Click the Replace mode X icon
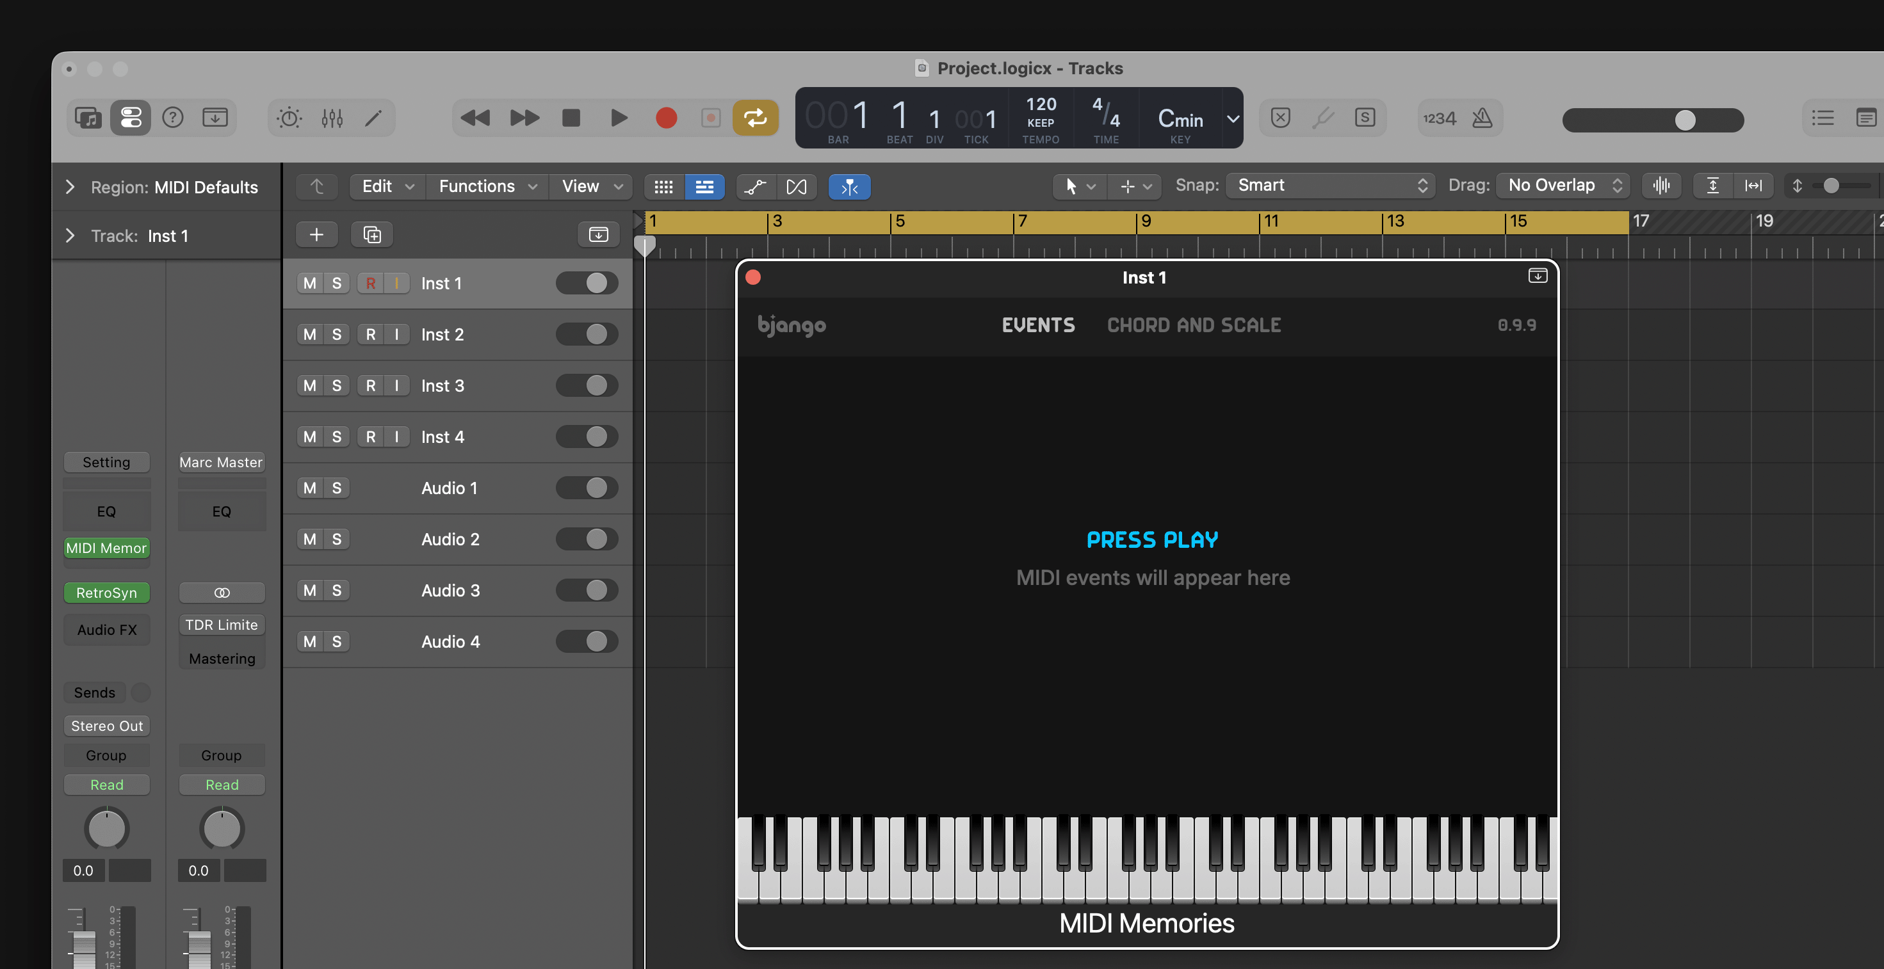 coord(1281,118)
